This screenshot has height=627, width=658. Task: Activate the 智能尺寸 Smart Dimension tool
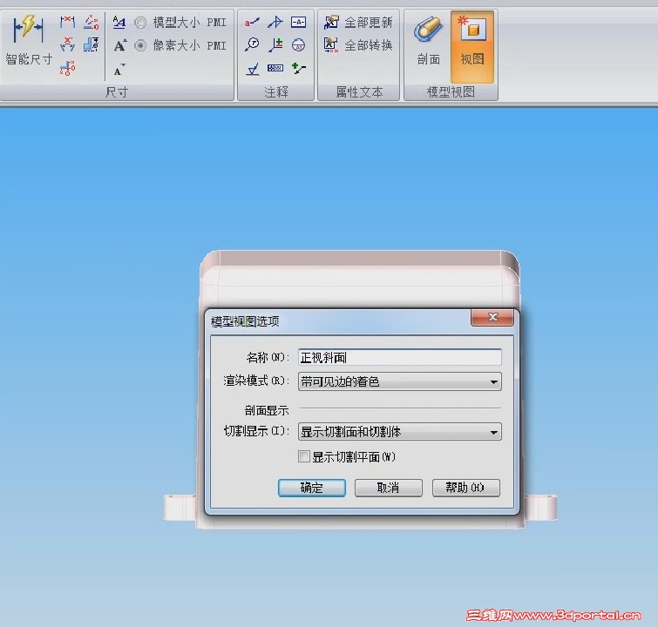point(28,39)
